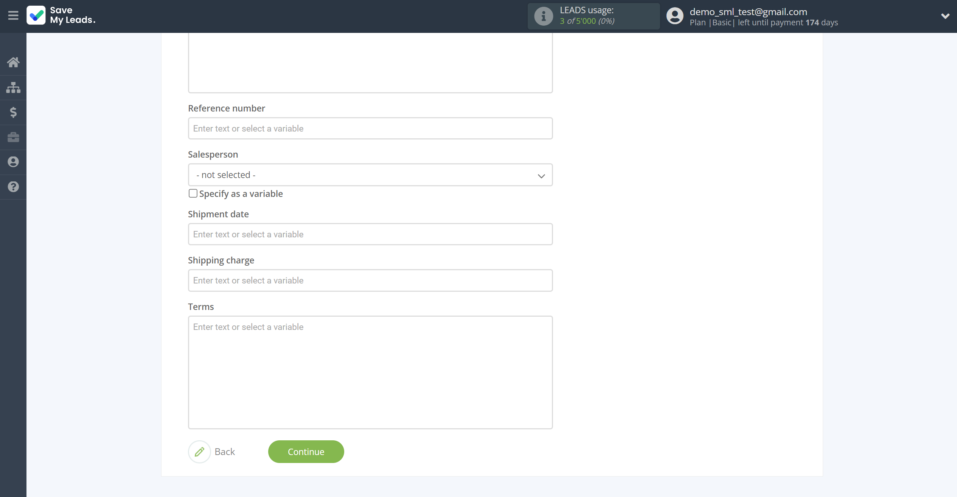Click demo_sml_test@gmail.com account email

748,12
